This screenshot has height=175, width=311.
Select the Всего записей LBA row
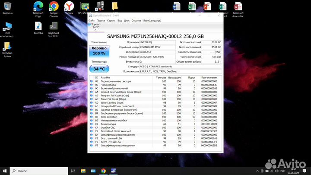[155, 138]
